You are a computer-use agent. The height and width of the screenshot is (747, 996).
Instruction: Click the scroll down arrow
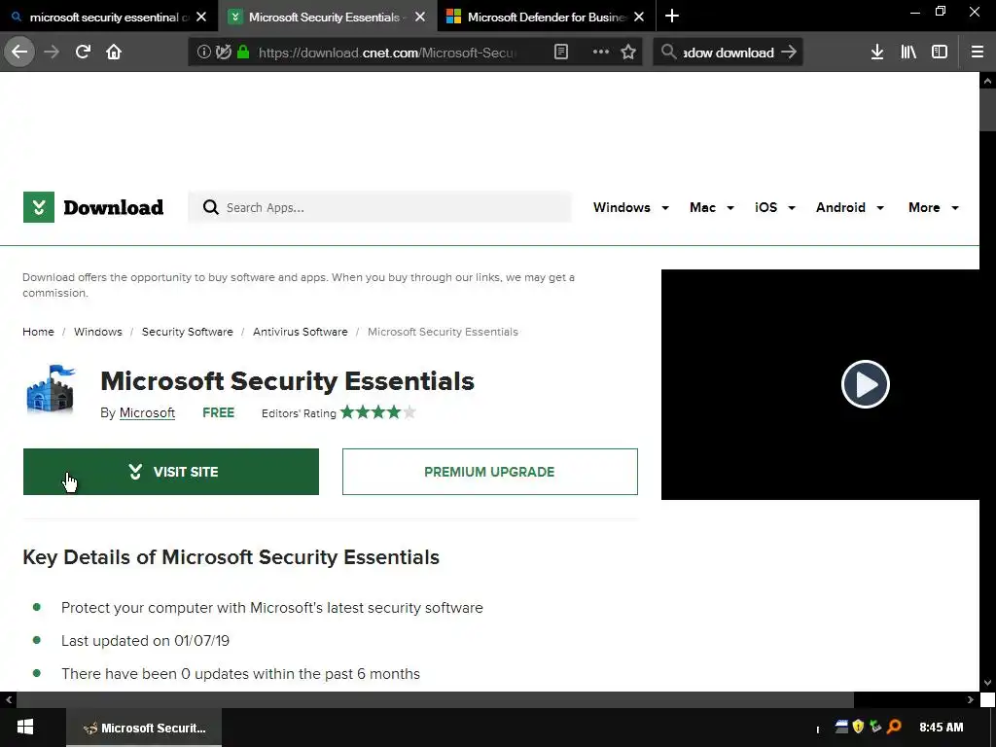tap(987, 683)
